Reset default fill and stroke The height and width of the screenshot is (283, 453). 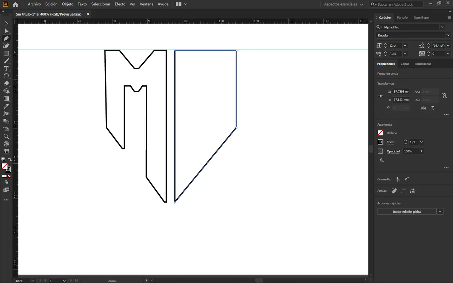pos(3,160)
